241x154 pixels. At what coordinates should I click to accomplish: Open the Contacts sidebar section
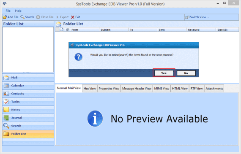28,94
